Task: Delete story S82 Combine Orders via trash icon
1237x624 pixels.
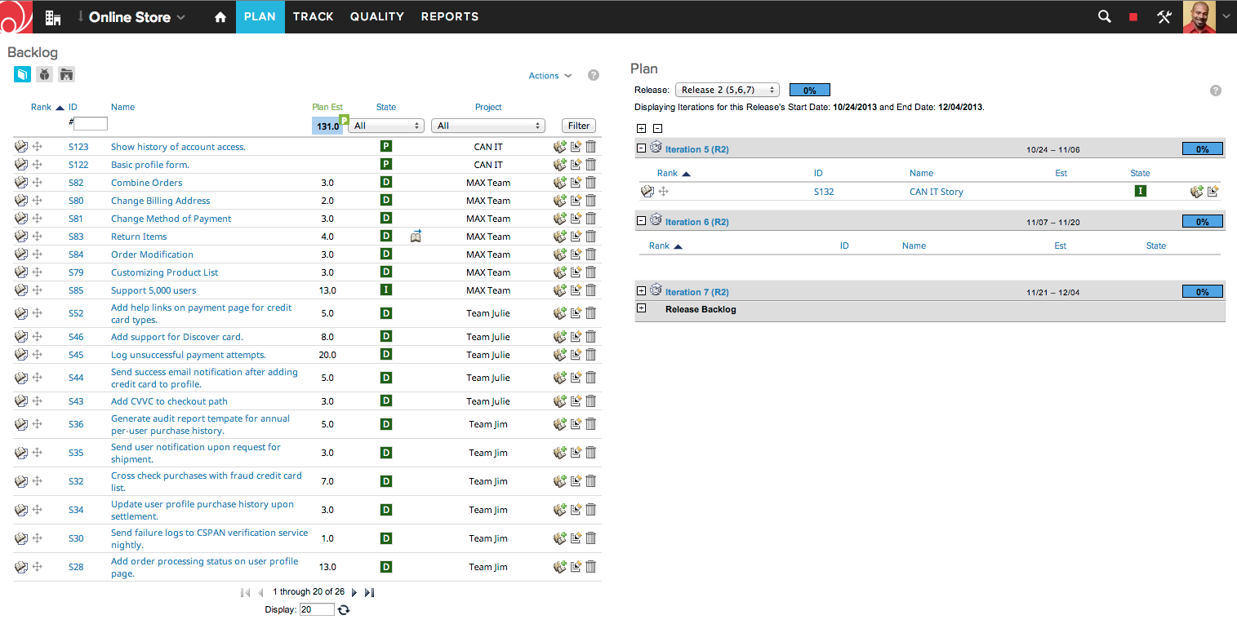Action: 591,183
